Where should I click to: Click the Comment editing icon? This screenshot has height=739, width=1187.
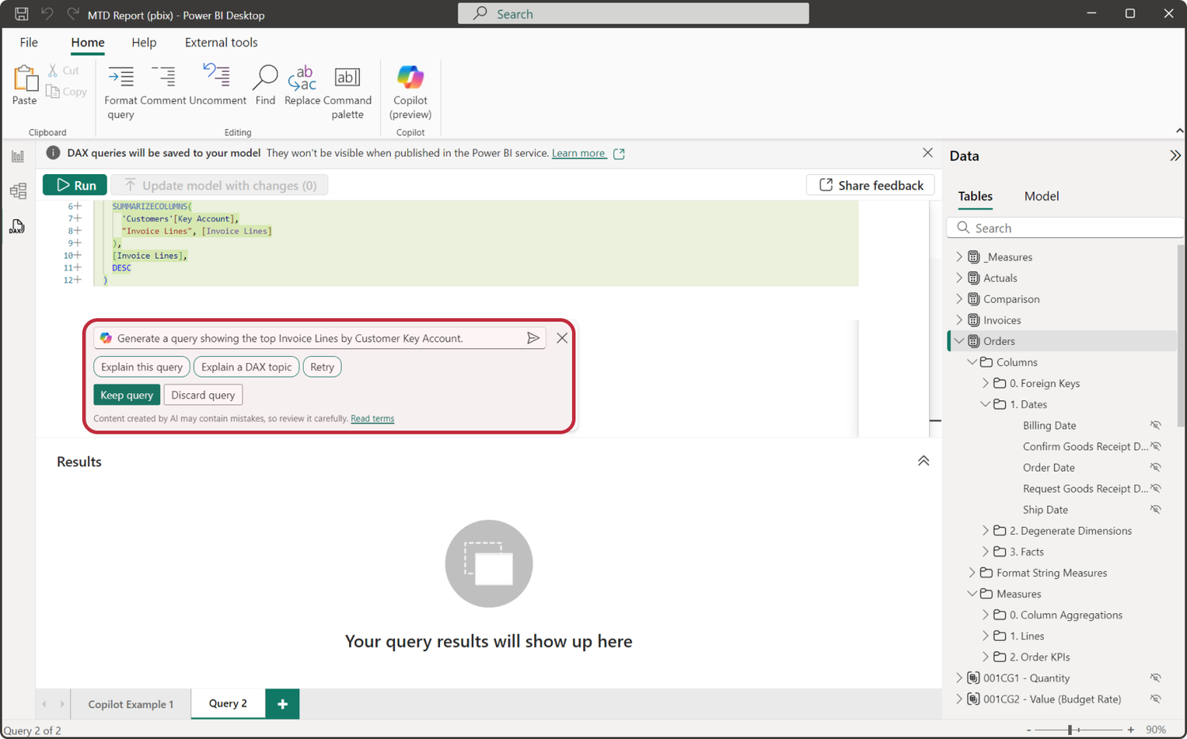pyautogui.click(x=164, y=79)
